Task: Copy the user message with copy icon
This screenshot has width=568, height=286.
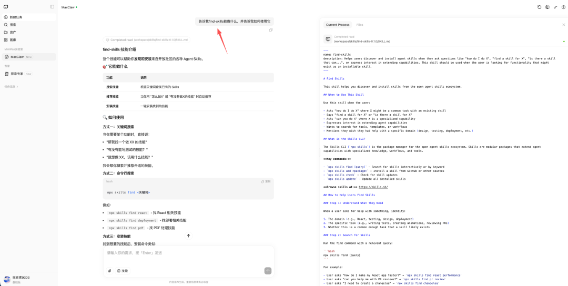Action: coord(271,30)
